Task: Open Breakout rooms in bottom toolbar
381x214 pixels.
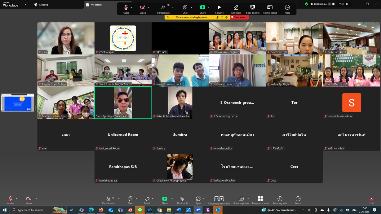Action: pos(260,200)
